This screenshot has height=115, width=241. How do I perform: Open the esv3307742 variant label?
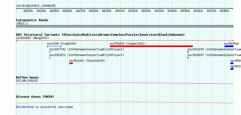(87, 50)
